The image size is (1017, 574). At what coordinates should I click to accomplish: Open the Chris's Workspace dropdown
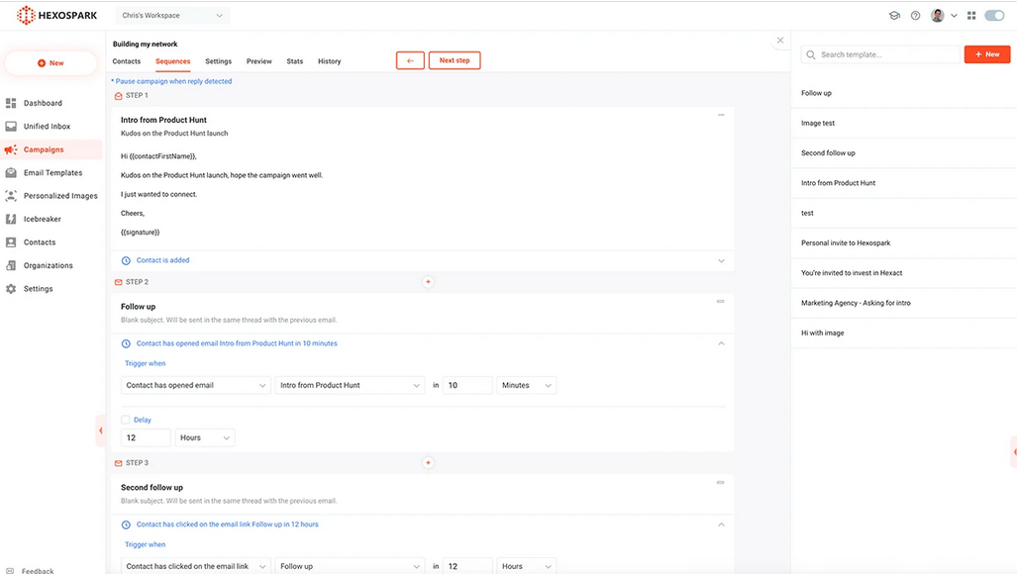(173, 16)
